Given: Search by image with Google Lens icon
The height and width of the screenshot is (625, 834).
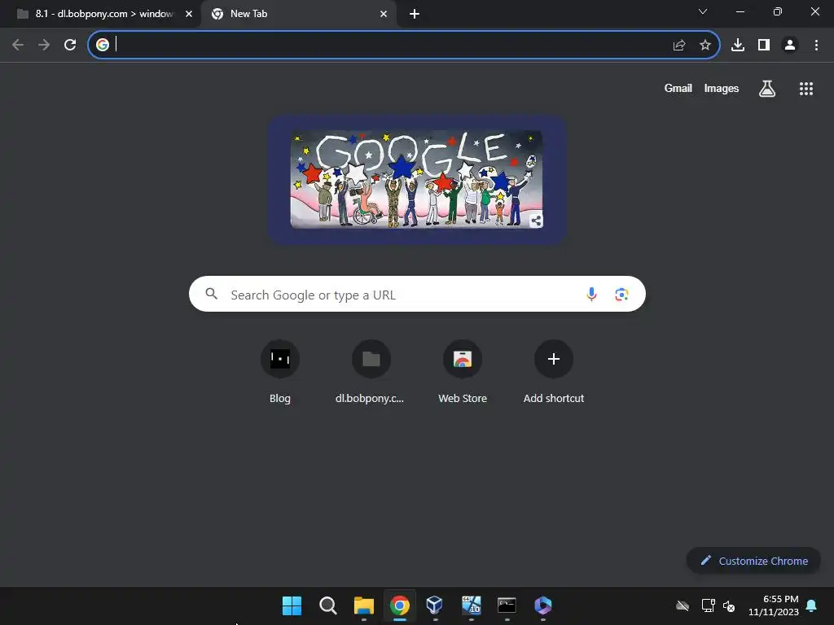Looking at the screenshot, I should [x=621, y=294].
